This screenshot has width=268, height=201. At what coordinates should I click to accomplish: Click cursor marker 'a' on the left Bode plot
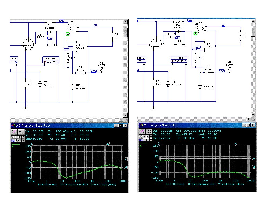108,144
